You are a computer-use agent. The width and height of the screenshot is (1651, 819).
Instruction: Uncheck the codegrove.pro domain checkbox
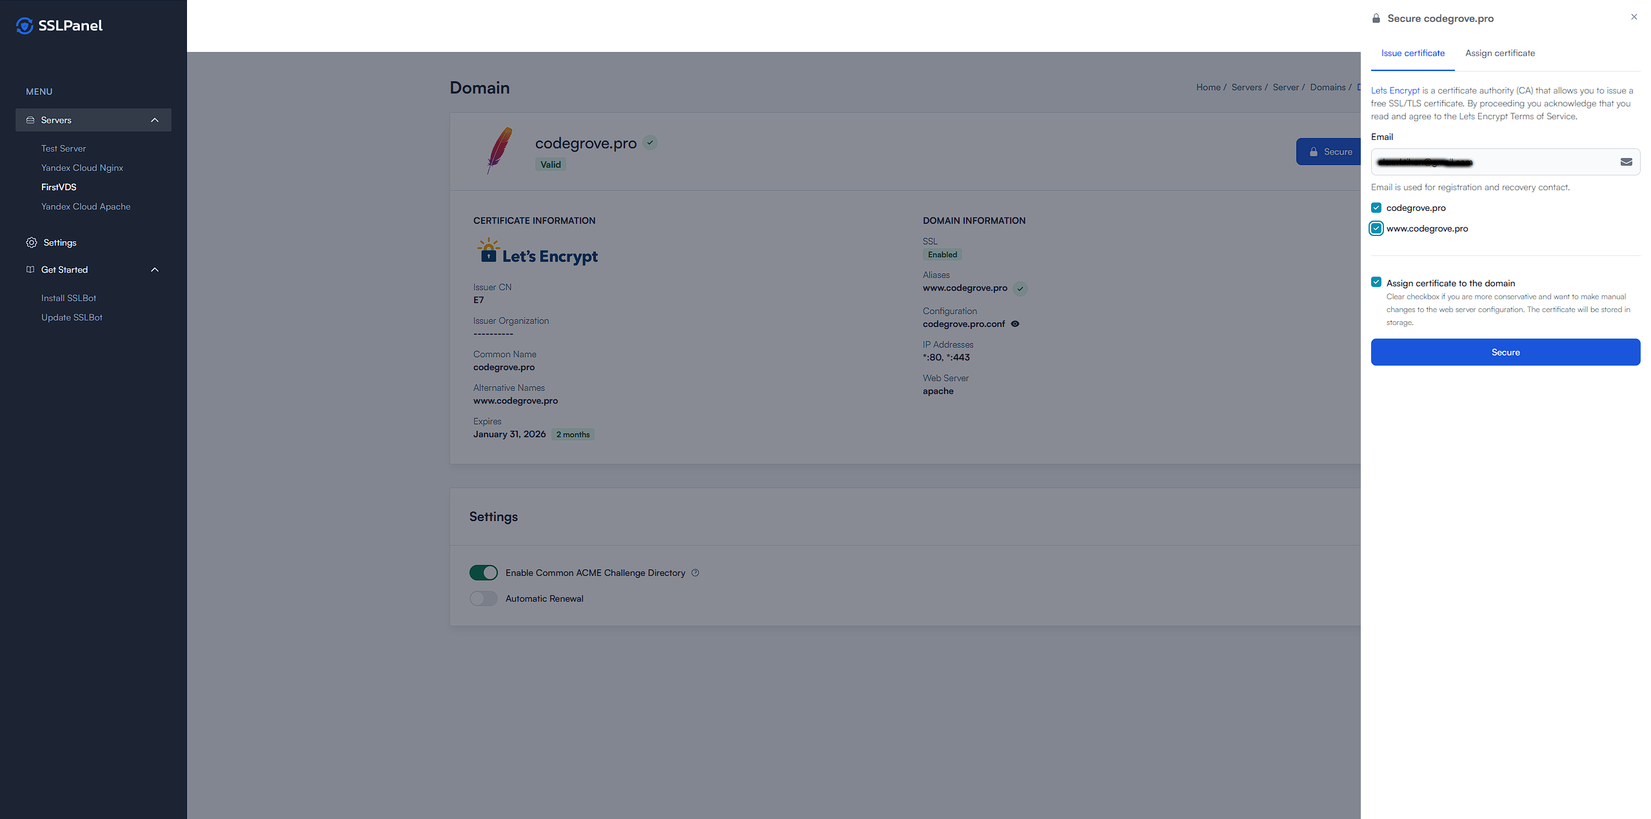(1376, 208)
